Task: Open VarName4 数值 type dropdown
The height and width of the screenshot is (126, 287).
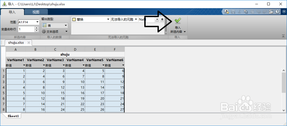Action: click(x=84, y=65)
